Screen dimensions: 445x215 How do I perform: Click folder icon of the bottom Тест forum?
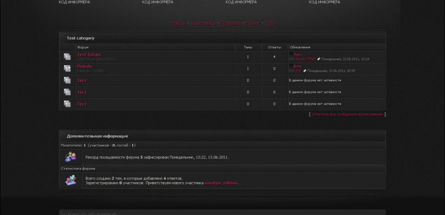(x=67, y=104)
